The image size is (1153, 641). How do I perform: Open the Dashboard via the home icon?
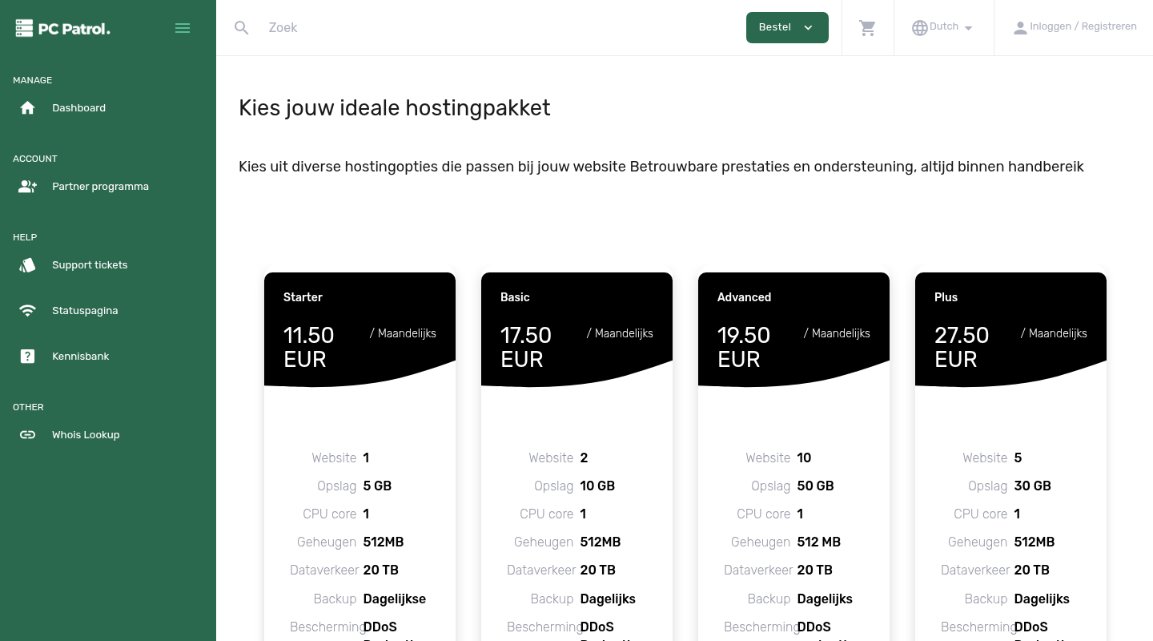click(27, 107)
